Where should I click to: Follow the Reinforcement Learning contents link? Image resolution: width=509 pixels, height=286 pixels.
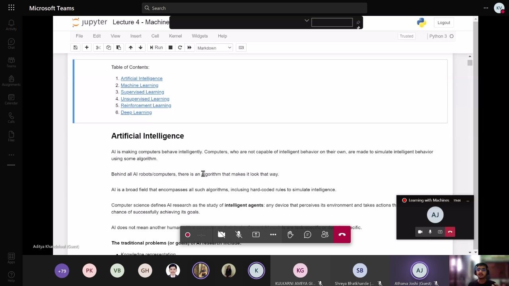click(x=146, y=106)
